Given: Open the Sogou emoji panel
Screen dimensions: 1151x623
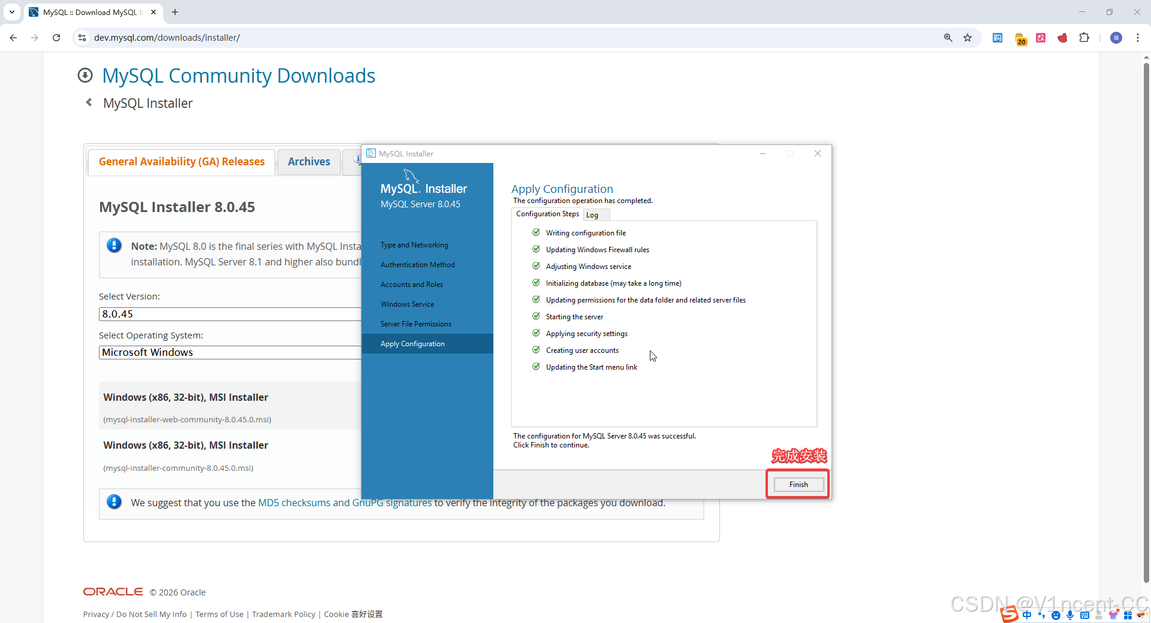Looking at the screenshot, I should pos(1056,615).
